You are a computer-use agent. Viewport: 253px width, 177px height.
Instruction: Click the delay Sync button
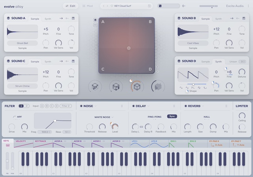click(172, 117)
